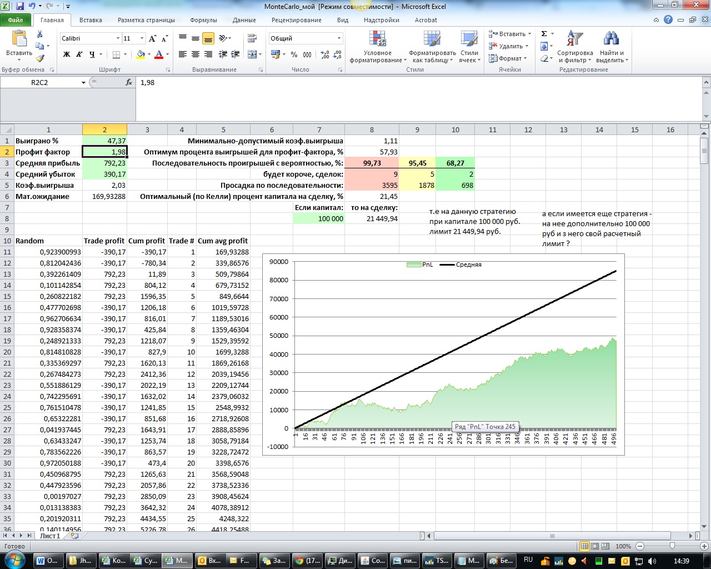Expand the number format Общий dropdown
Image resolution: width=711 pixels, height=569 pixels.
339,38
